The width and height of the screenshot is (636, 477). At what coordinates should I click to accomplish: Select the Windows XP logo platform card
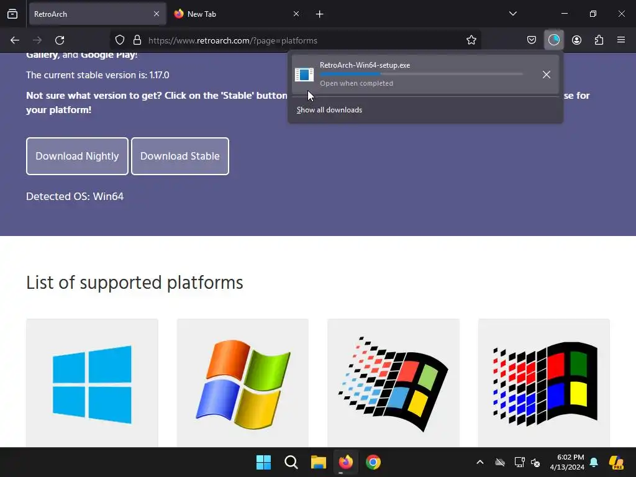(243, 383)
